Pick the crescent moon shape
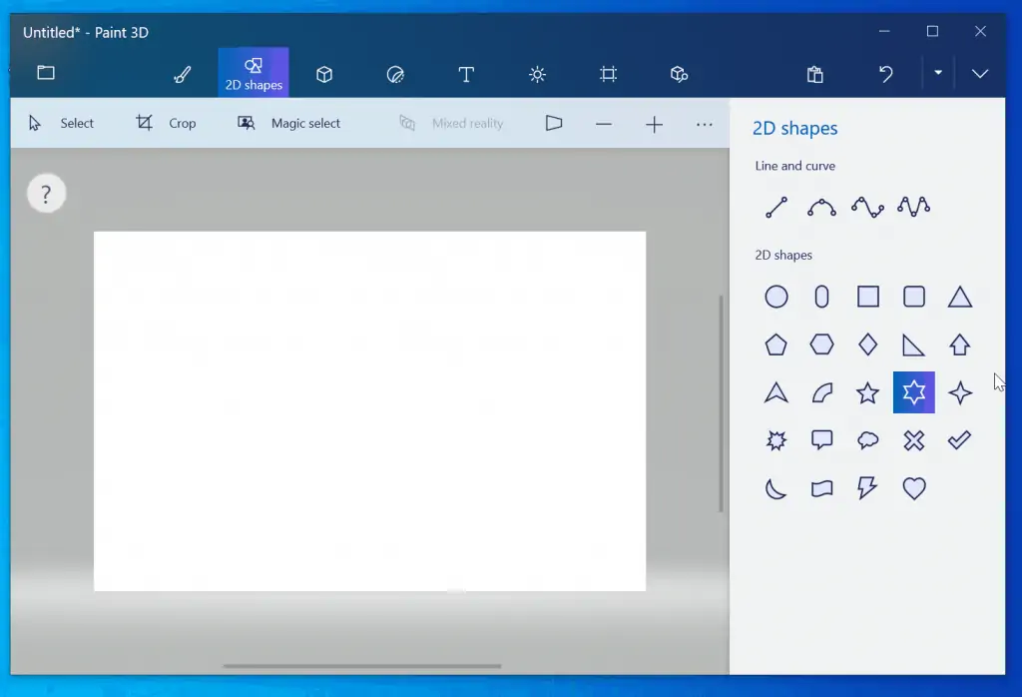Screen dimensions: 1022x697 tap(775, 488)
